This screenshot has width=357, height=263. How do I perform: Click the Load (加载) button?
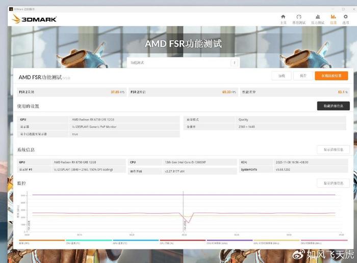(282, 76)
